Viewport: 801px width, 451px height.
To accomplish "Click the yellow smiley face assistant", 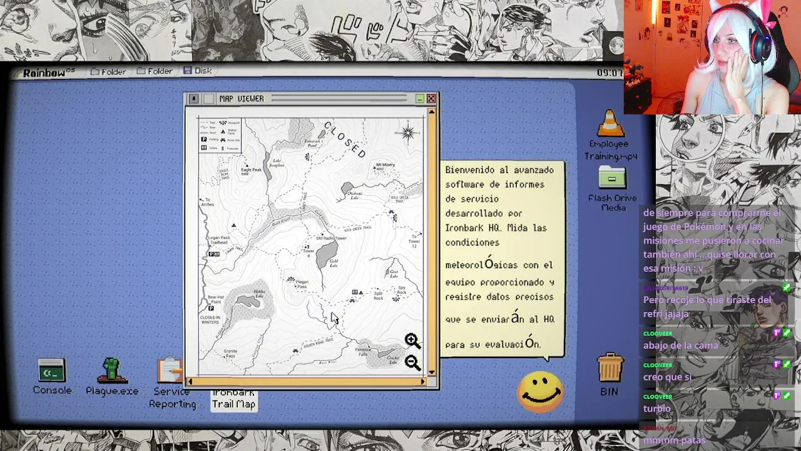I will (x=541, y=392).
